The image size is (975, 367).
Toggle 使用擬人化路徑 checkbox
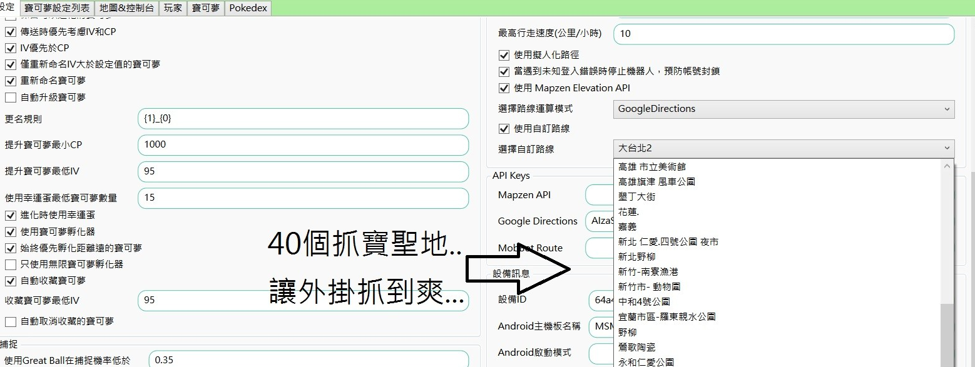pos(504,55)
